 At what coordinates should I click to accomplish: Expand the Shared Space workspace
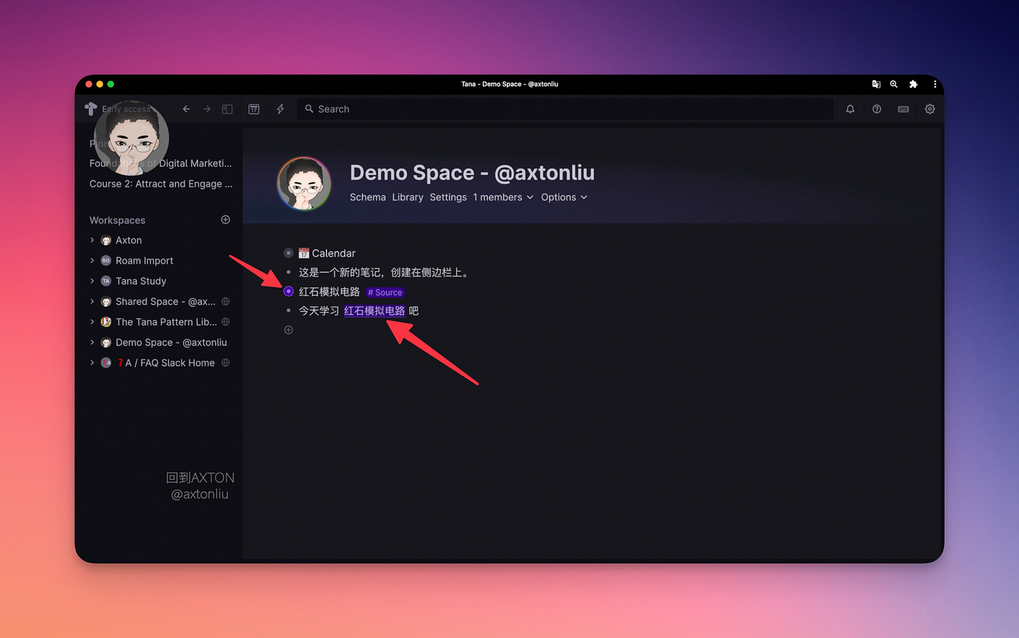(92, 302)
